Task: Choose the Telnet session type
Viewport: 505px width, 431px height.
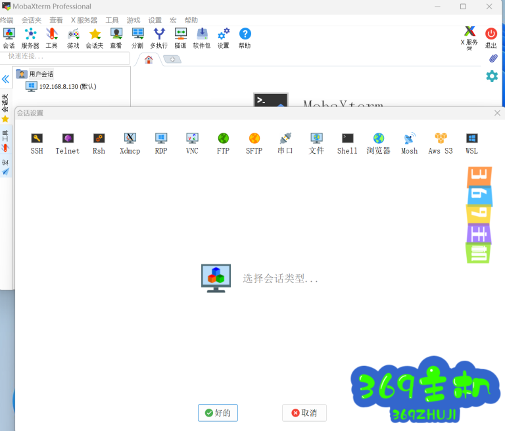Action: tap(68, 144)
